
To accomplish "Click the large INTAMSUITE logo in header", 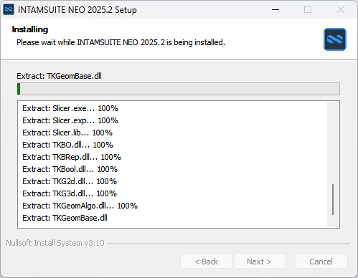I will point(335,39).
